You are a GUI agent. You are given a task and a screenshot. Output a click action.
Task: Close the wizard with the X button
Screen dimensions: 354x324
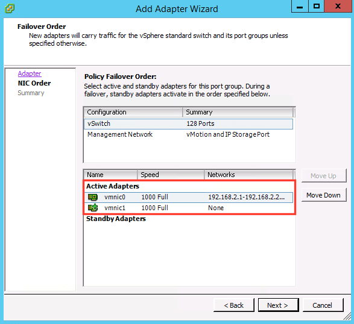click(338, 6)
